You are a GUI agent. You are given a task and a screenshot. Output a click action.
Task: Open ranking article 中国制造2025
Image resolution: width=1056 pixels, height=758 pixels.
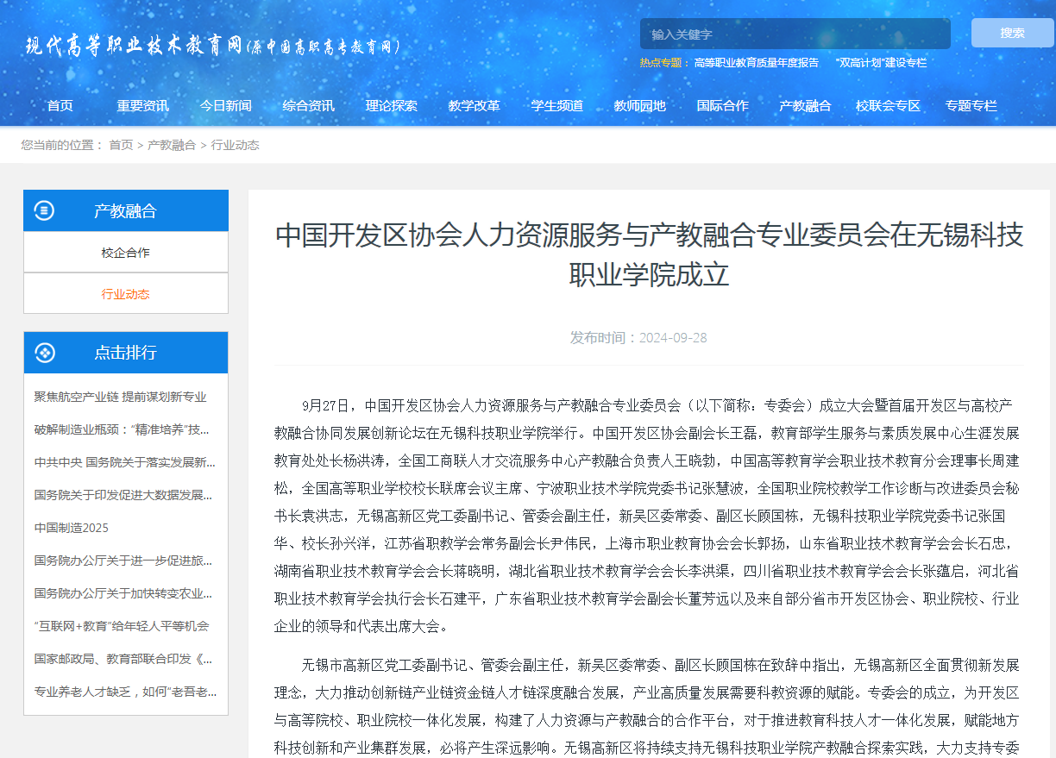tap(72, 528)
